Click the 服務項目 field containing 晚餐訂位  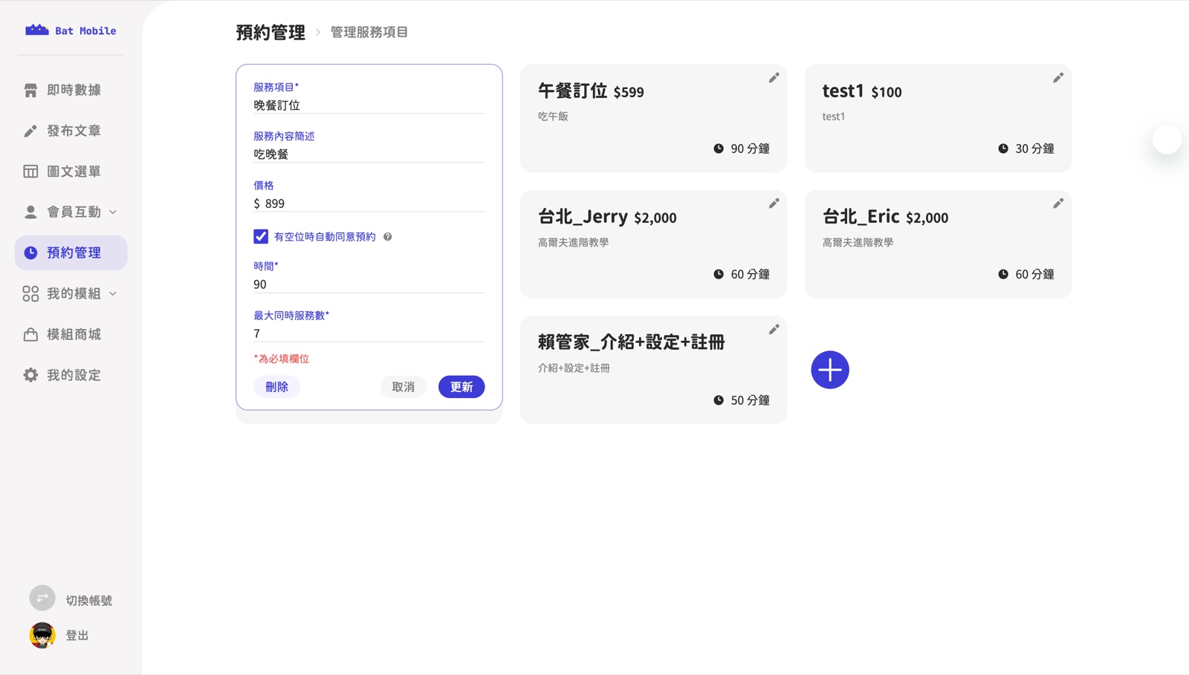click(x=369, y=105)
